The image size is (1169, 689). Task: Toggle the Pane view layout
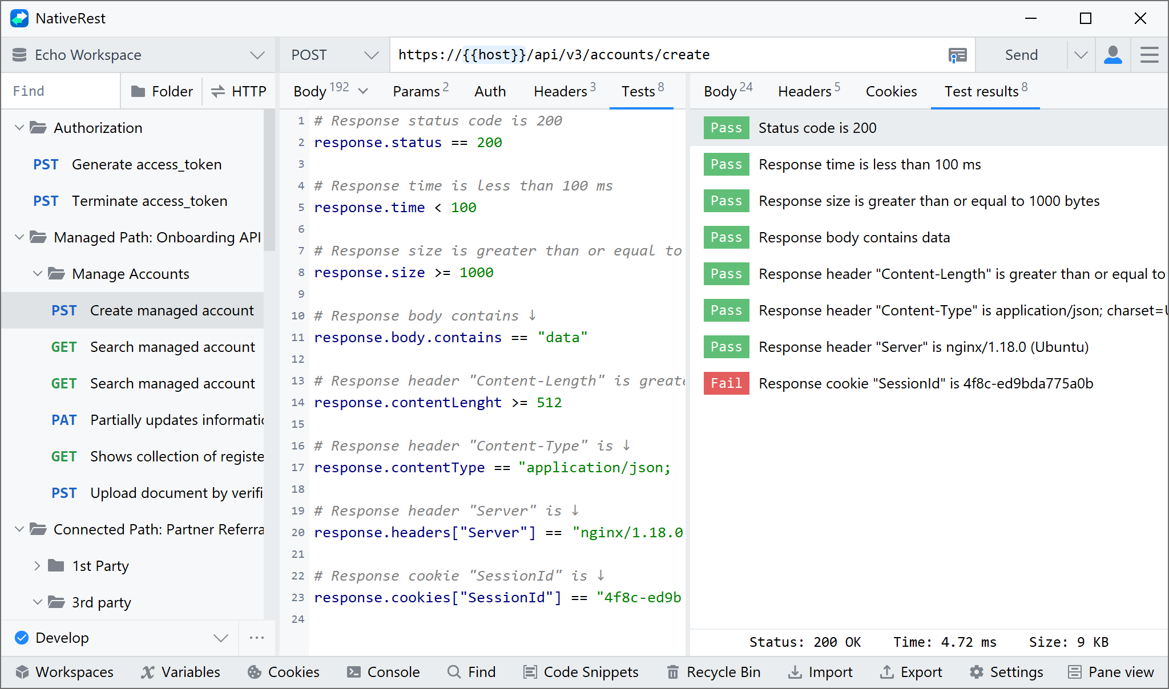(1111, 672)
